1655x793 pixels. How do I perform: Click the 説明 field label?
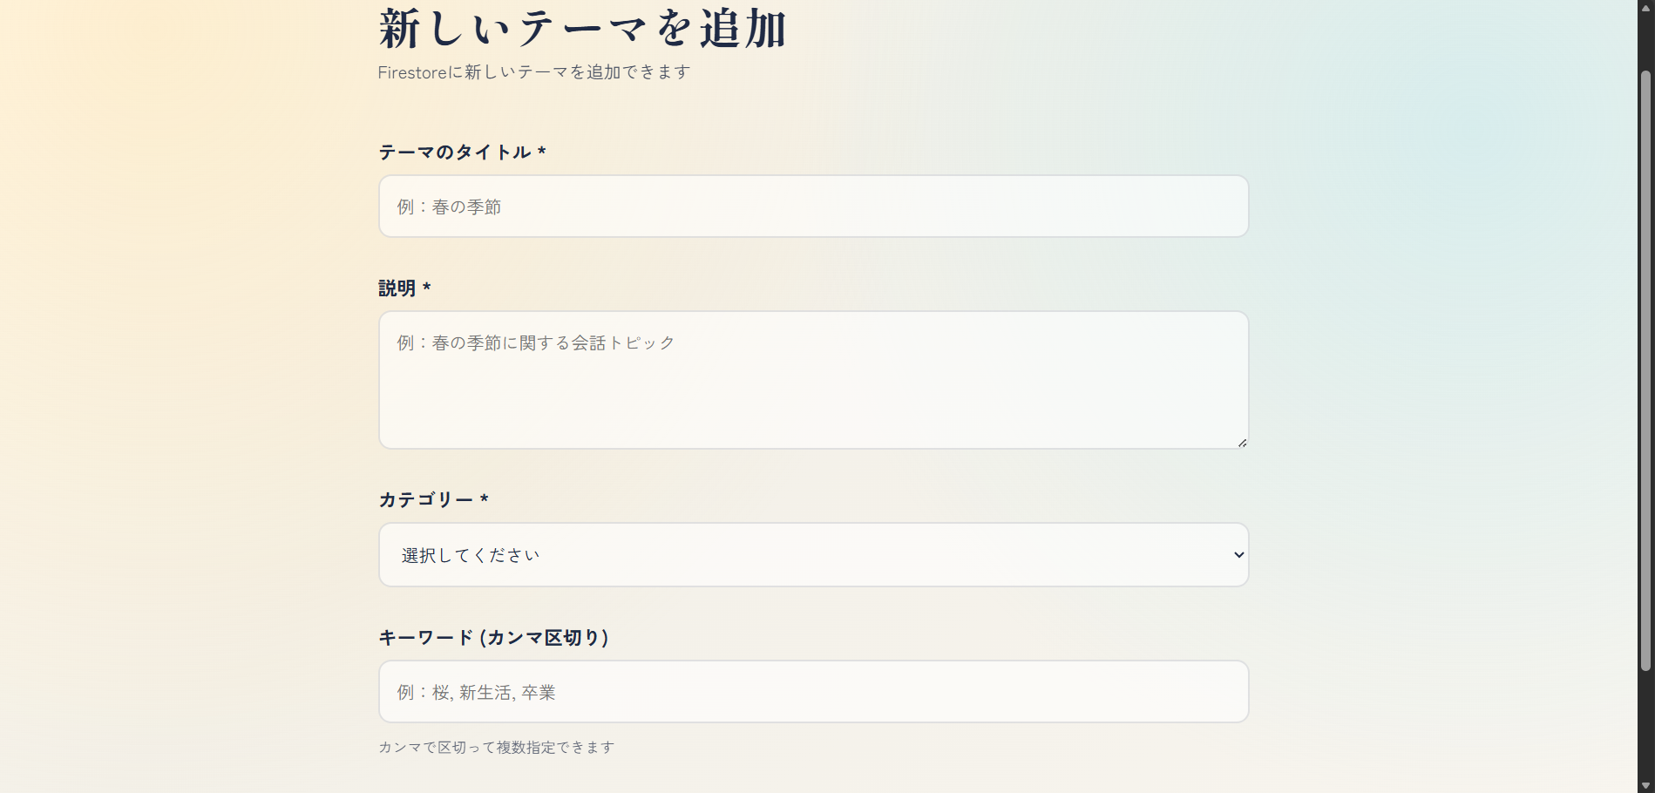(x=397, y=288)
